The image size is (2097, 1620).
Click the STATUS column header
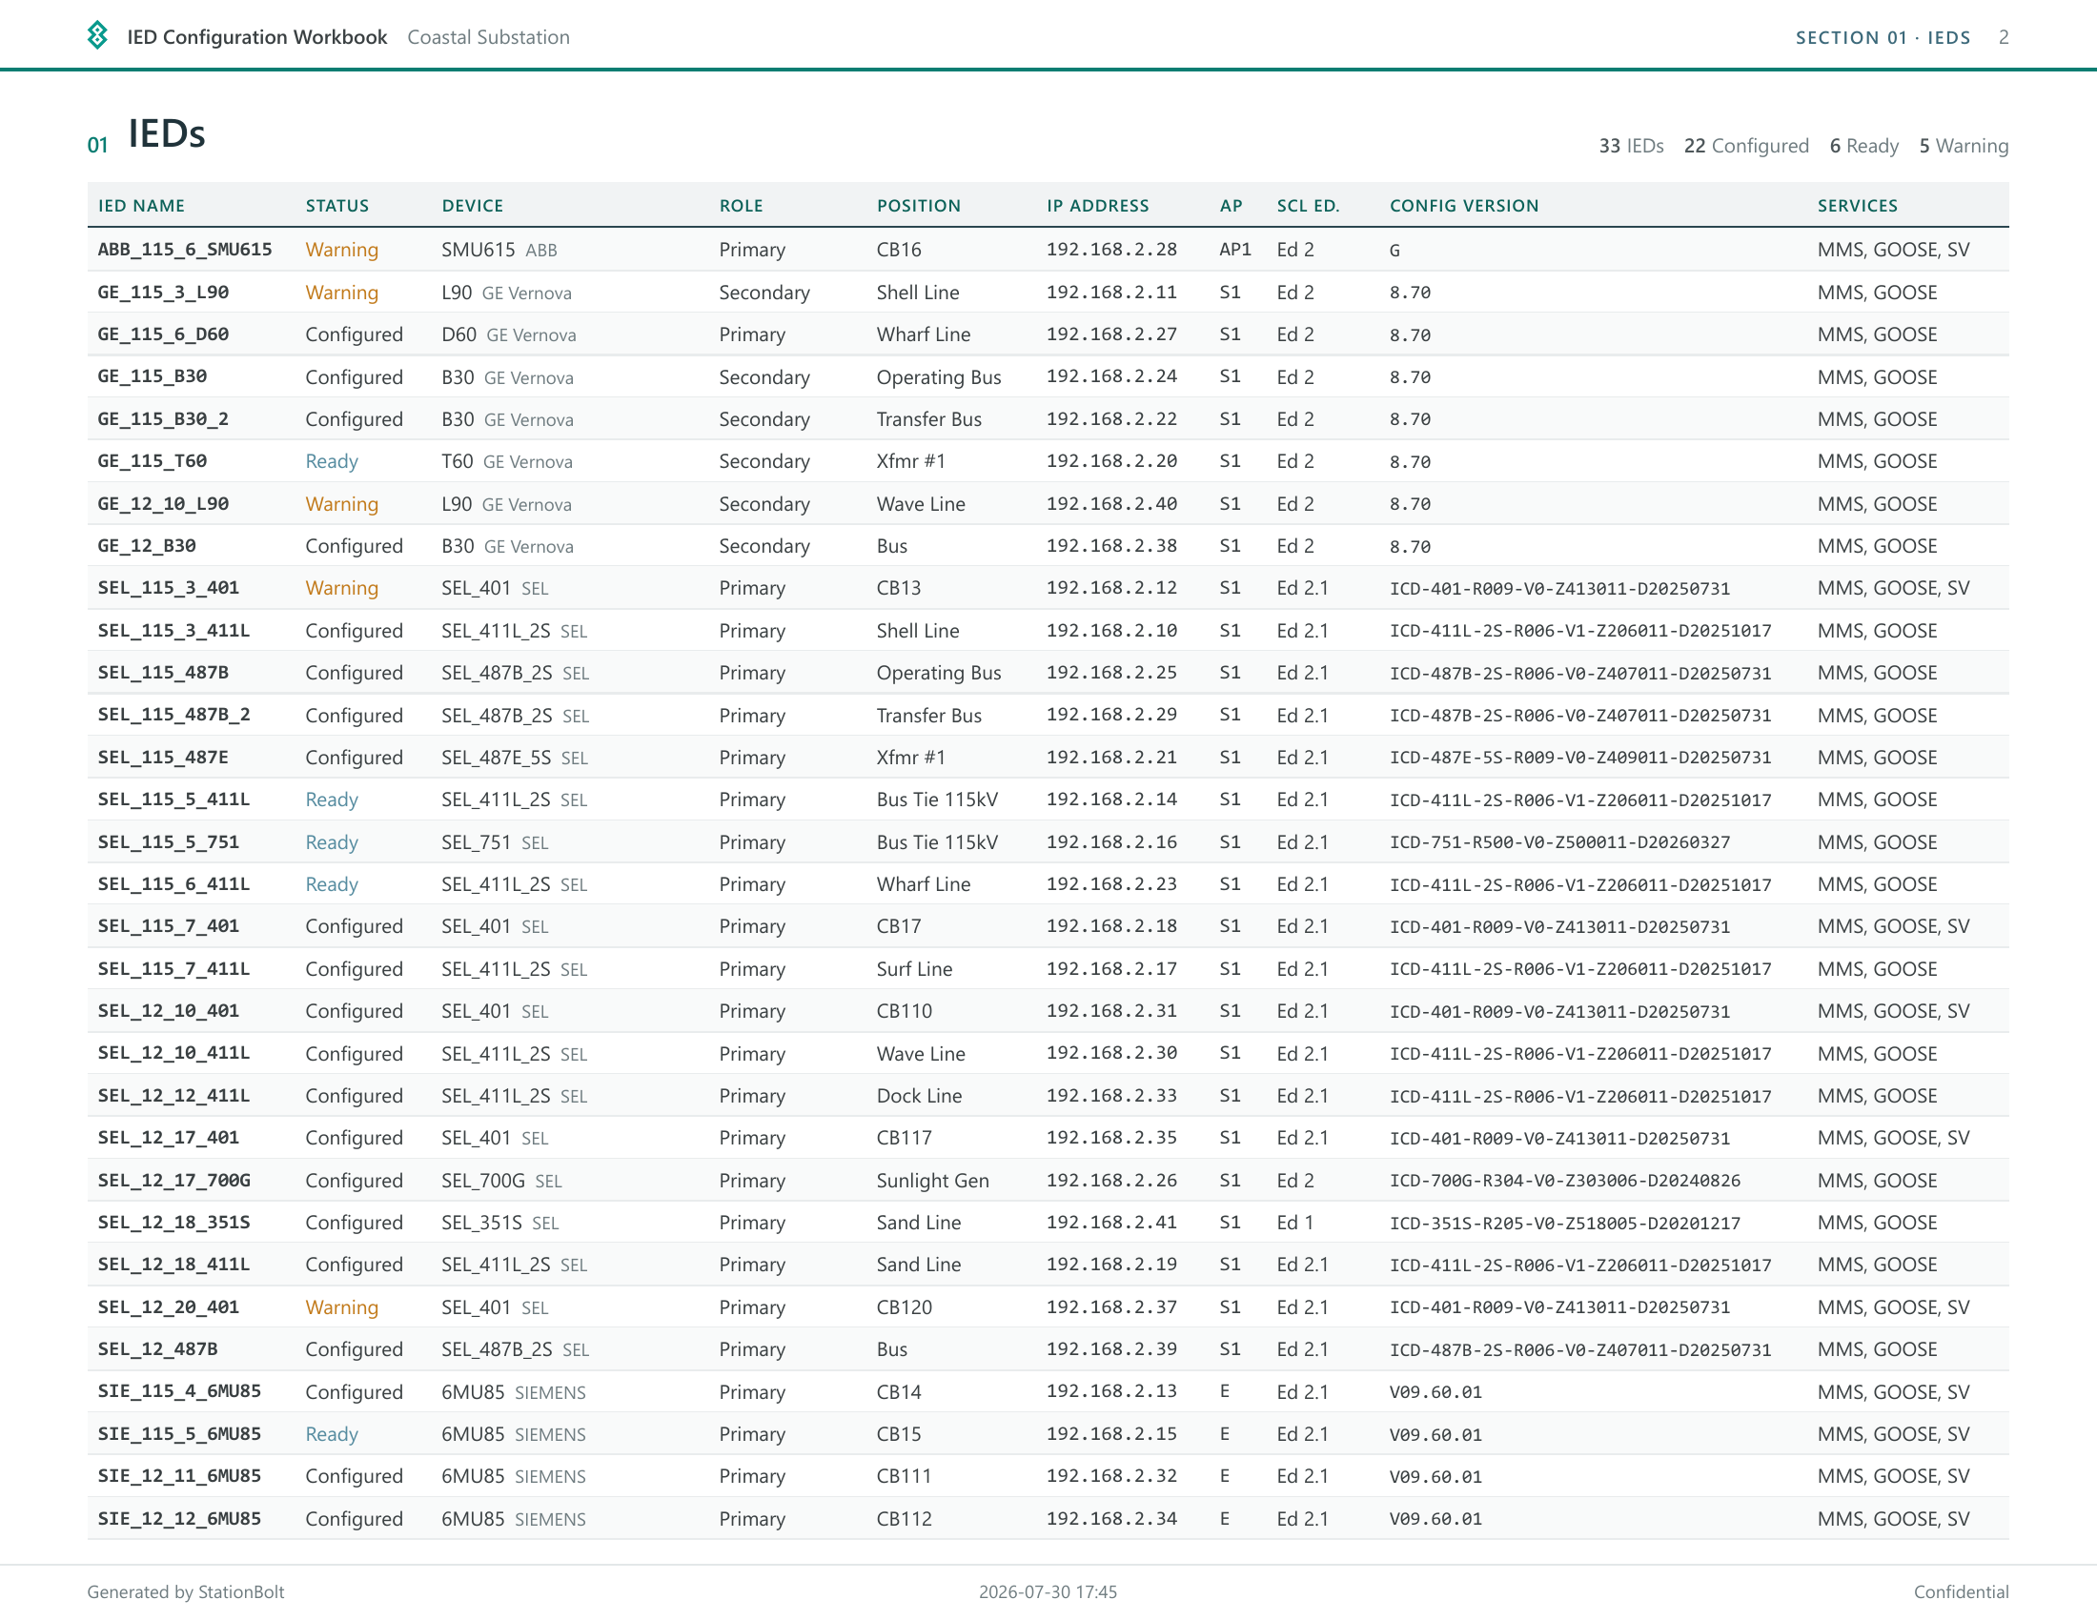(x=337, y=206)
